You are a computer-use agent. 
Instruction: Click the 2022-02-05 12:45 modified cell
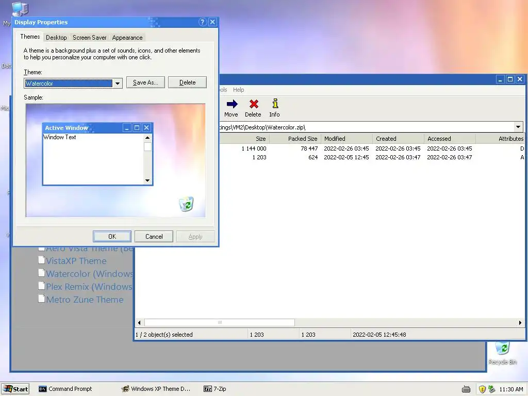point(346,157)
